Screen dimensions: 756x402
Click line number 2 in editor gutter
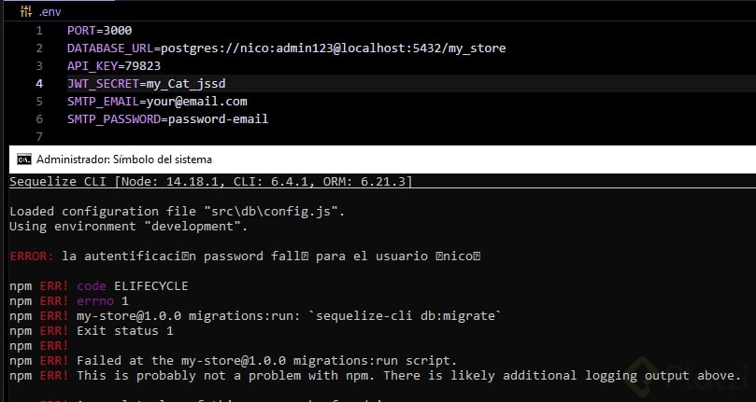click(x=39, y=48)
